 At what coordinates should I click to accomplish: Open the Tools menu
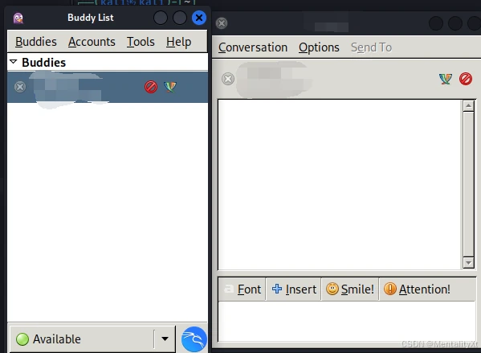[141, 42]
